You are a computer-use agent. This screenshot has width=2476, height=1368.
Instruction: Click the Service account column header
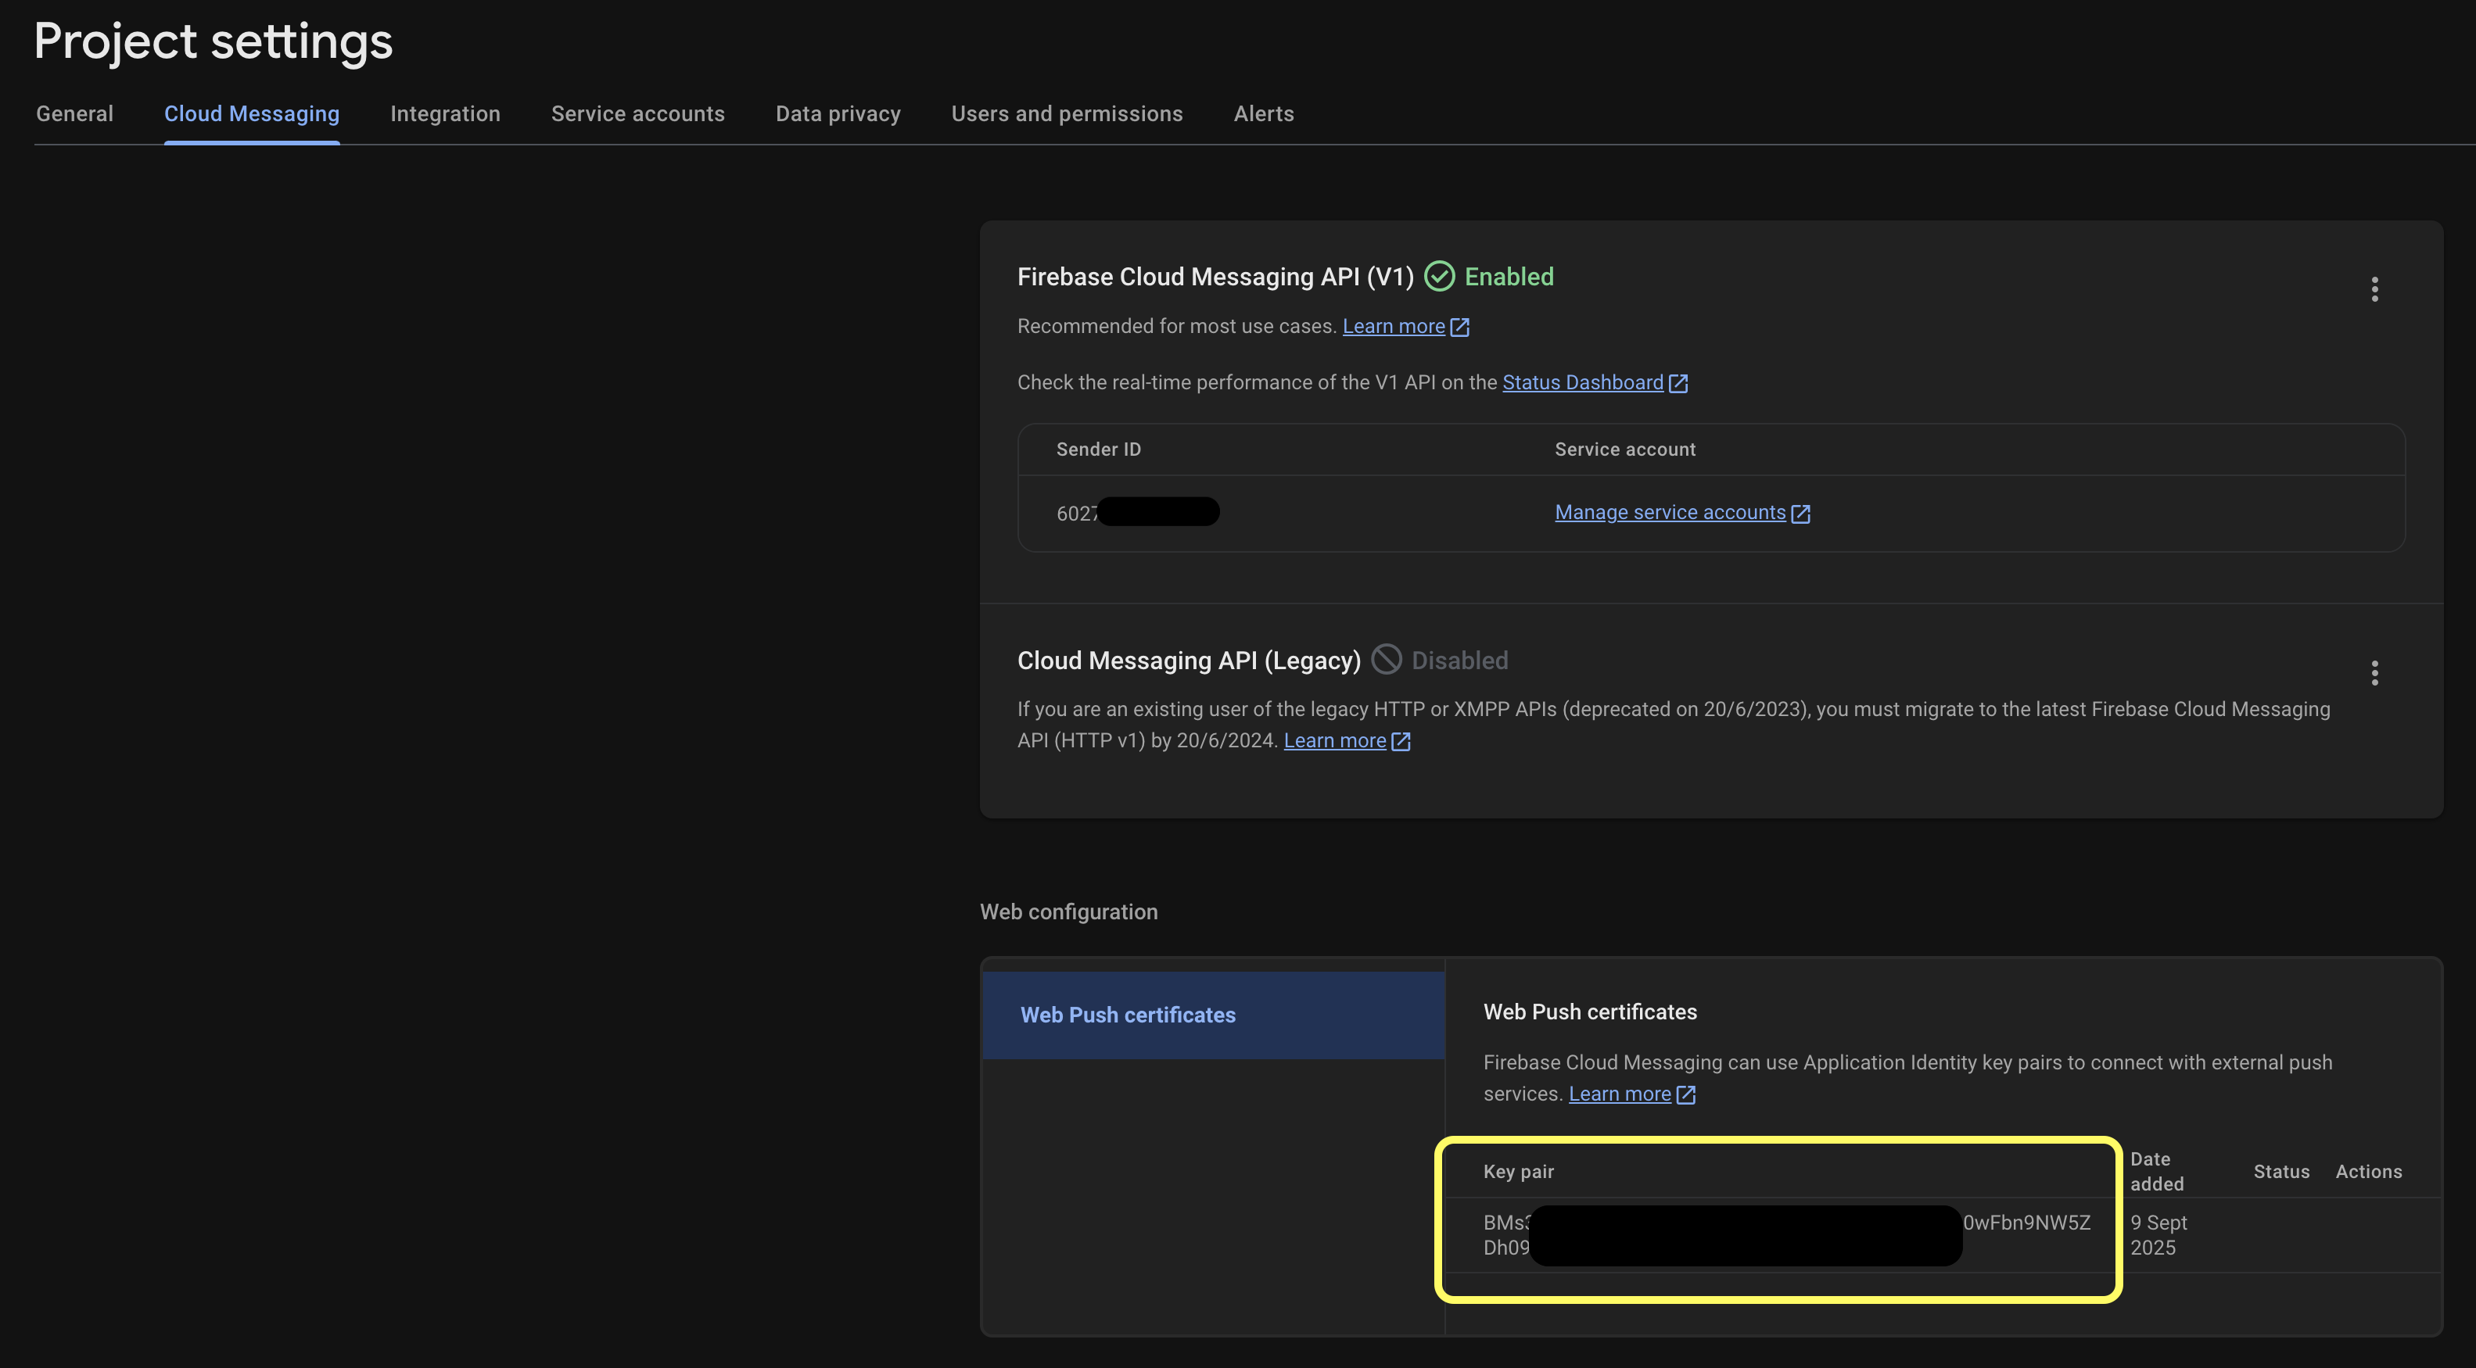tap(1624, 449)
